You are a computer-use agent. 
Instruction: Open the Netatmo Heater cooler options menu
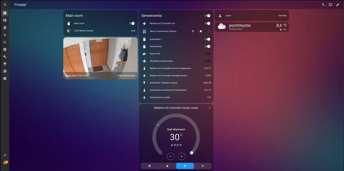[x=210, y=108]
